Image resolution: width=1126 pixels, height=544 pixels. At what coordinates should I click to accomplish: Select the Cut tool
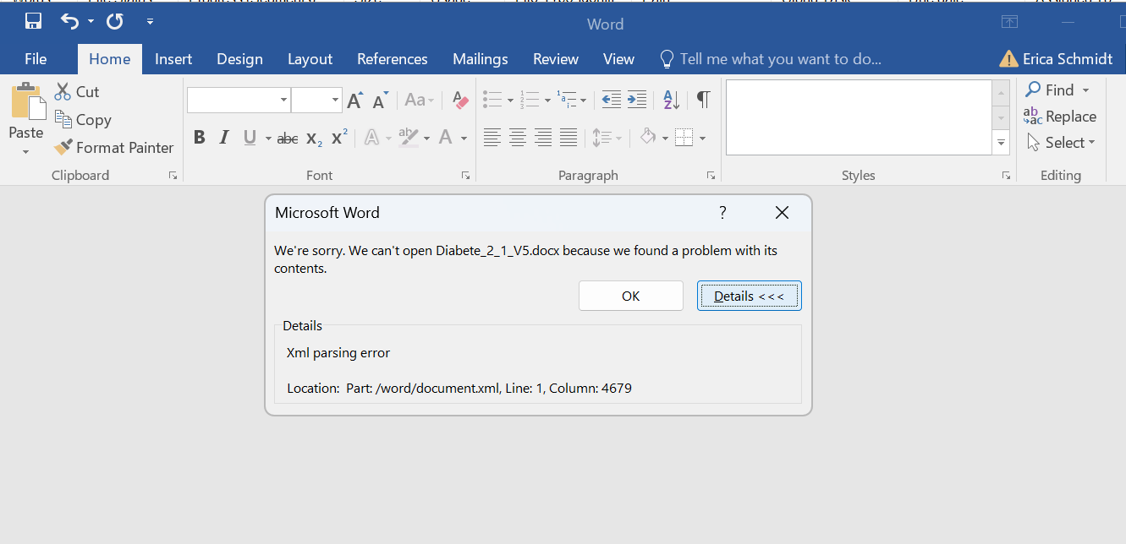pyautogui.click(x=76, y=91)
